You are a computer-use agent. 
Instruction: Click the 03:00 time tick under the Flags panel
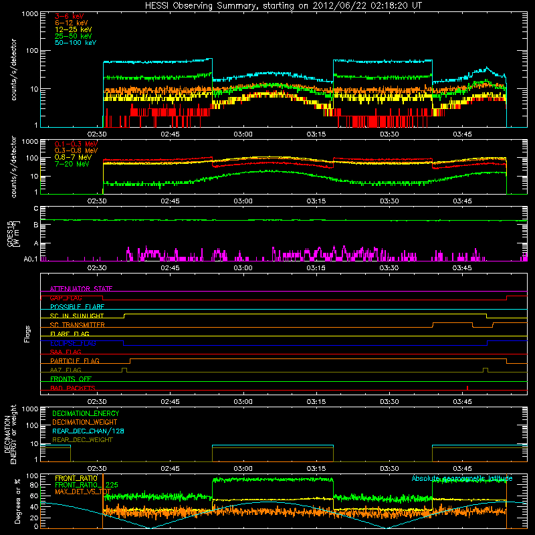tap(243, 401)
